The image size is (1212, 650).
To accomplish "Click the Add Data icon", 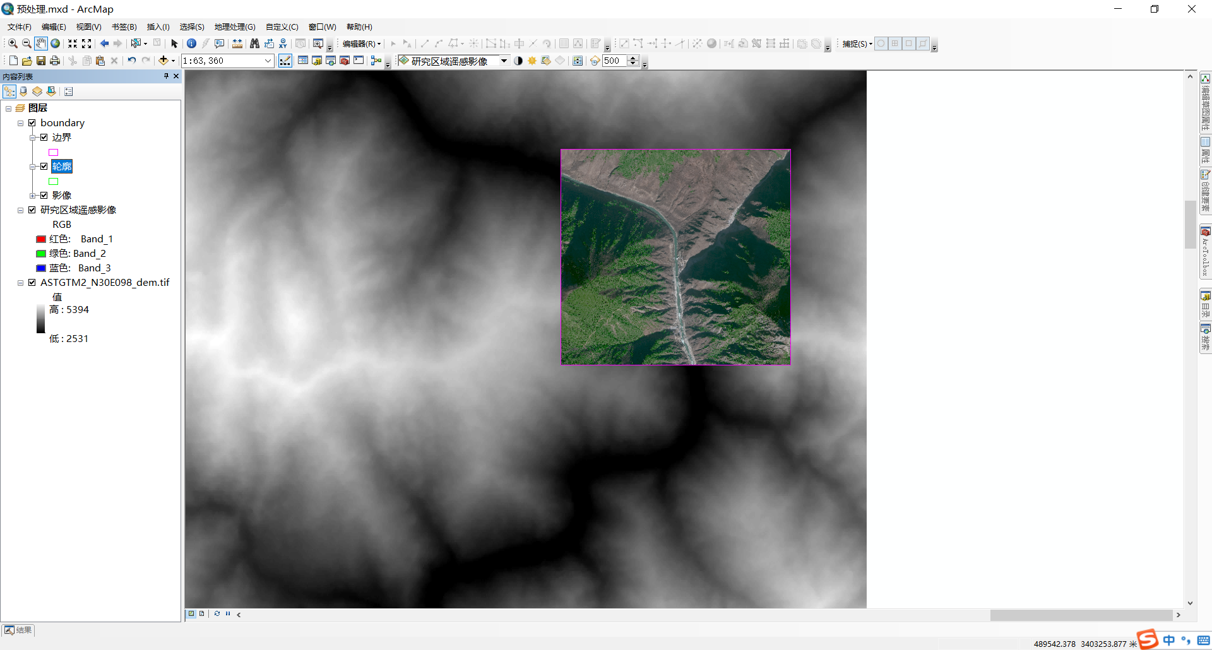I will (x=163, y=61).
